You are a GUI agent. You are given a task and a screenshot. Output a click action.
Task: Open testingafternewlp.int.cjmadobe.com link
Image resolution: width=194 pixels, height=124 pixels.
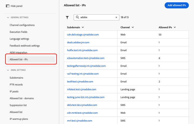86,66
